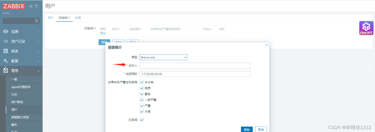The height and width of the screenshot is (132, 375).
Task: Switch to the 用户 tab
Action: coord(50,18)
